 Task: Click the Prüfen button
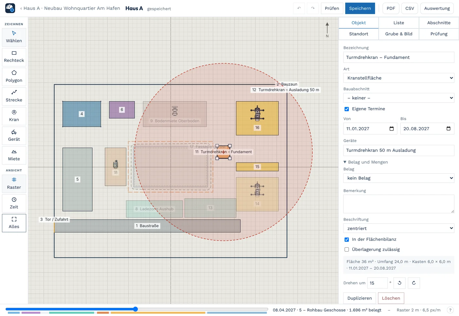pyautogui.click(x=332, y=8)
